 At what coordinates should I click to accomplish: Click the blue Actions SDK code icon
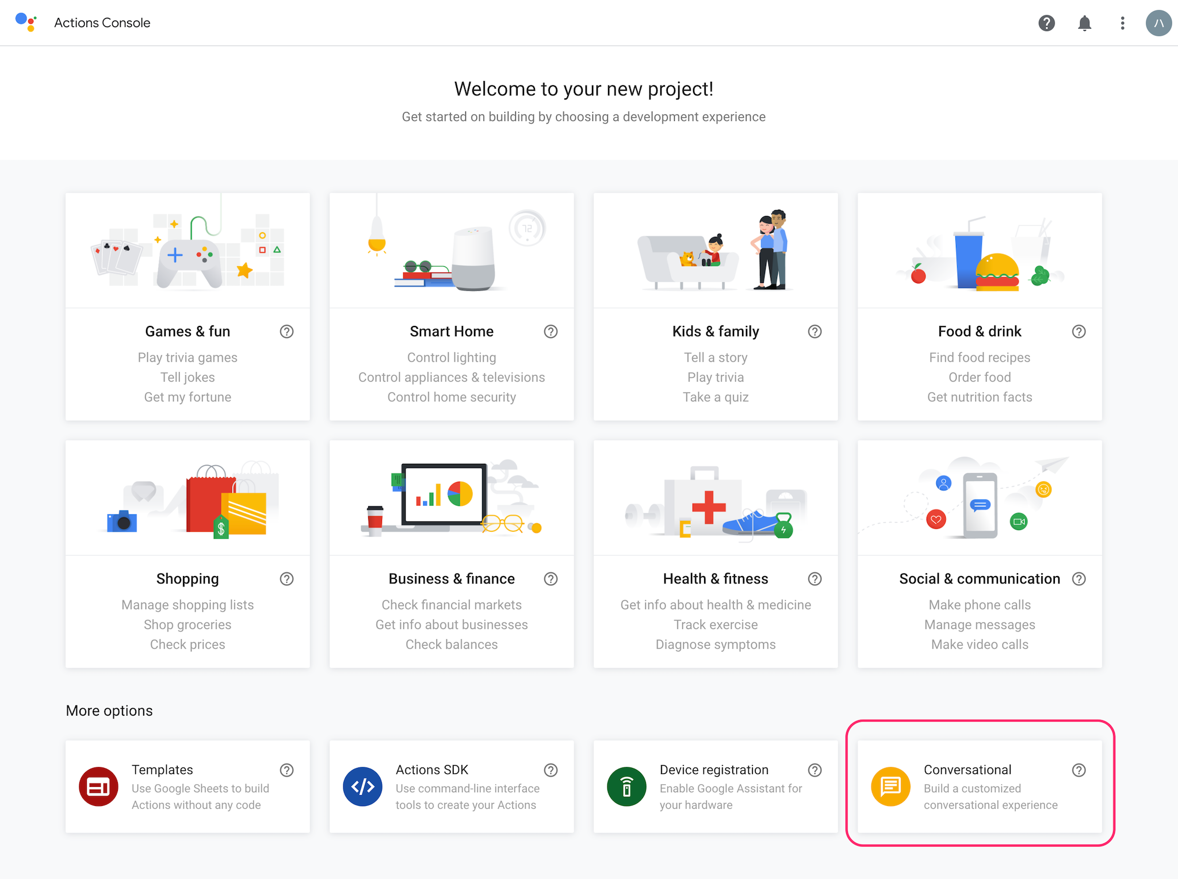coord(362,786)
